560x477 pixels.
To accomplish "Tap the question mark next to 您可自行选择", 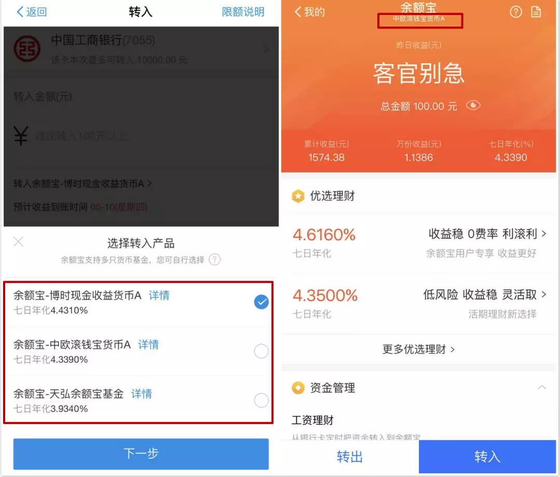I will coord(215,260).
